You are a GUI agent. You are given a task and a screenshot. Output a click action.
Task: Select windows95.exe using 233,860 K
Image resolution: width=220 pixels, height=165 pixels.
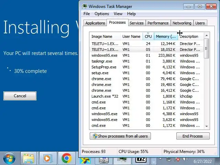(x=146, y=55)
